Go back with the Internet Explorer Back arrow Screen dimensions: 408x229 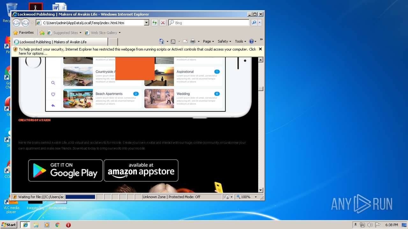(x=16, y=23)
